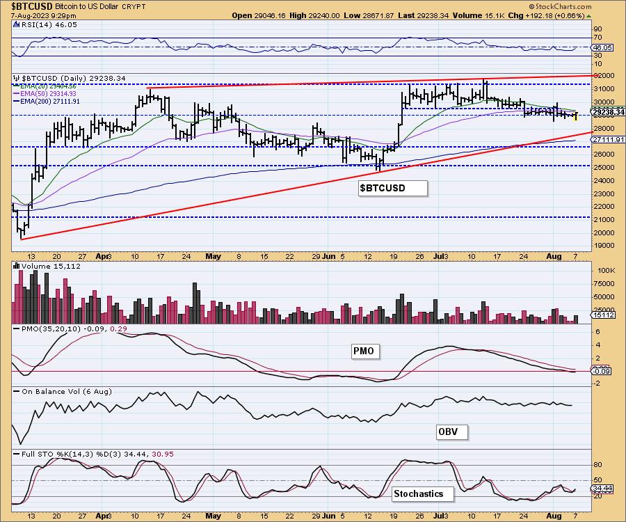Click the green up-arrow next to Chg value
The image size is (626, 522).
tap(588, 16)
